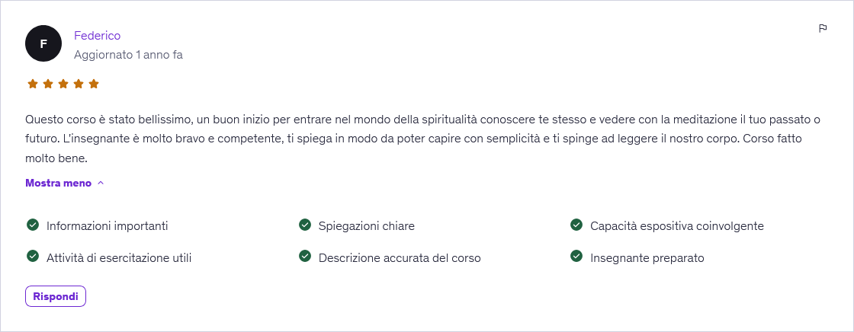This screenshot has height=332, width=854.
Task: Click the third star of the rating
Action: (63, 84)
